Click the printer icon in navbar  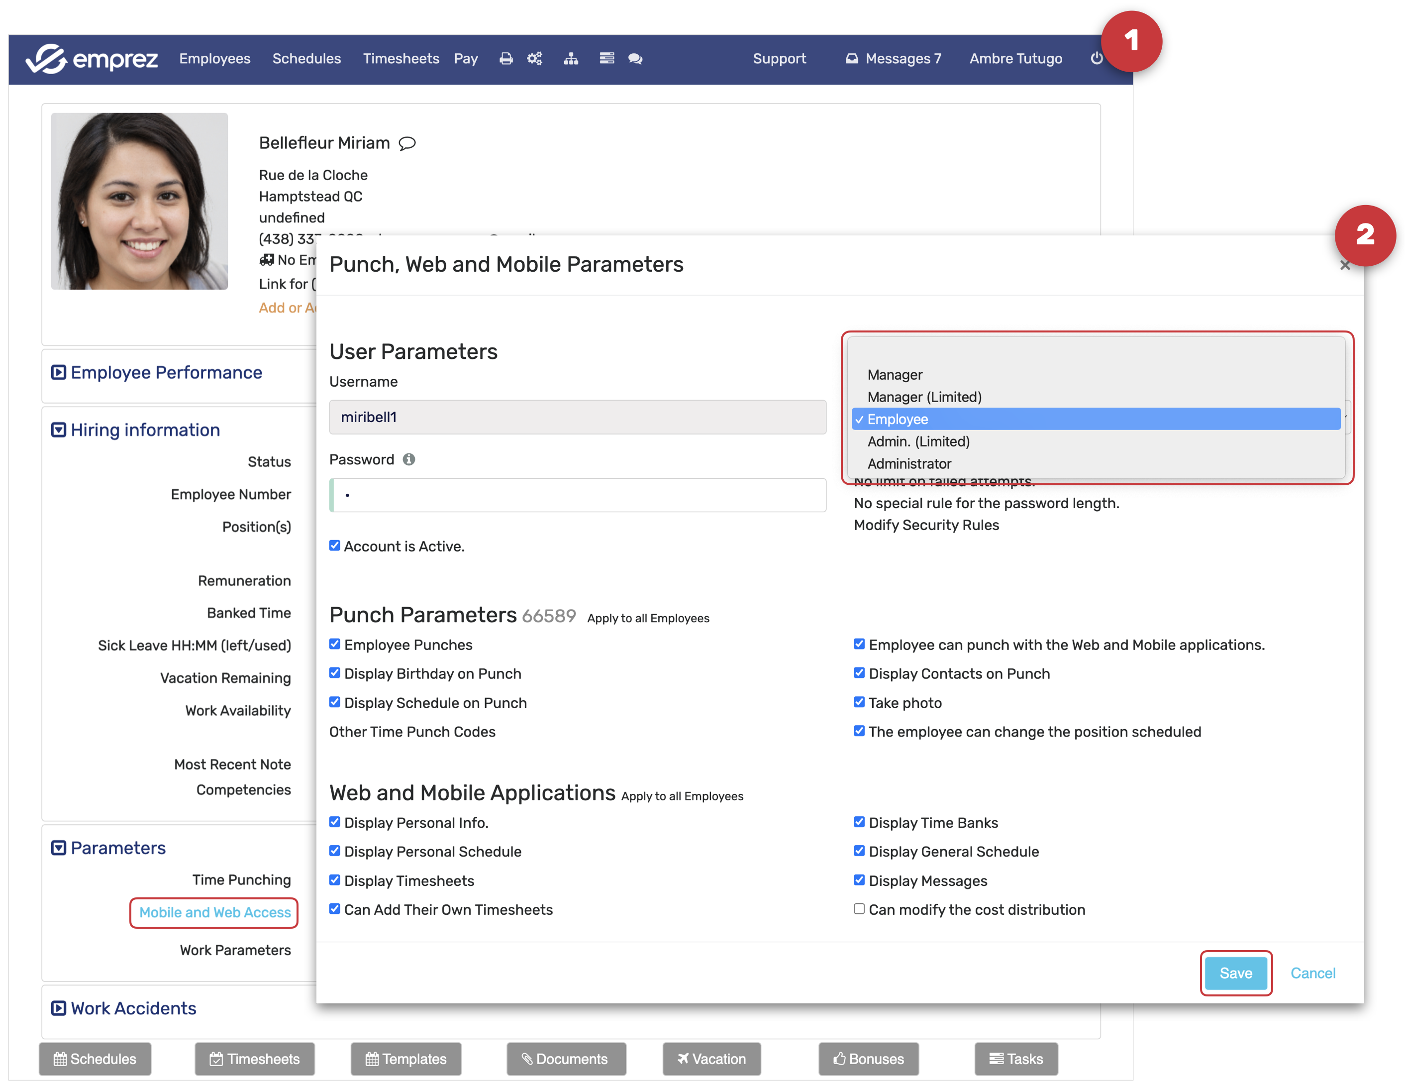click(x=505, y=59)
